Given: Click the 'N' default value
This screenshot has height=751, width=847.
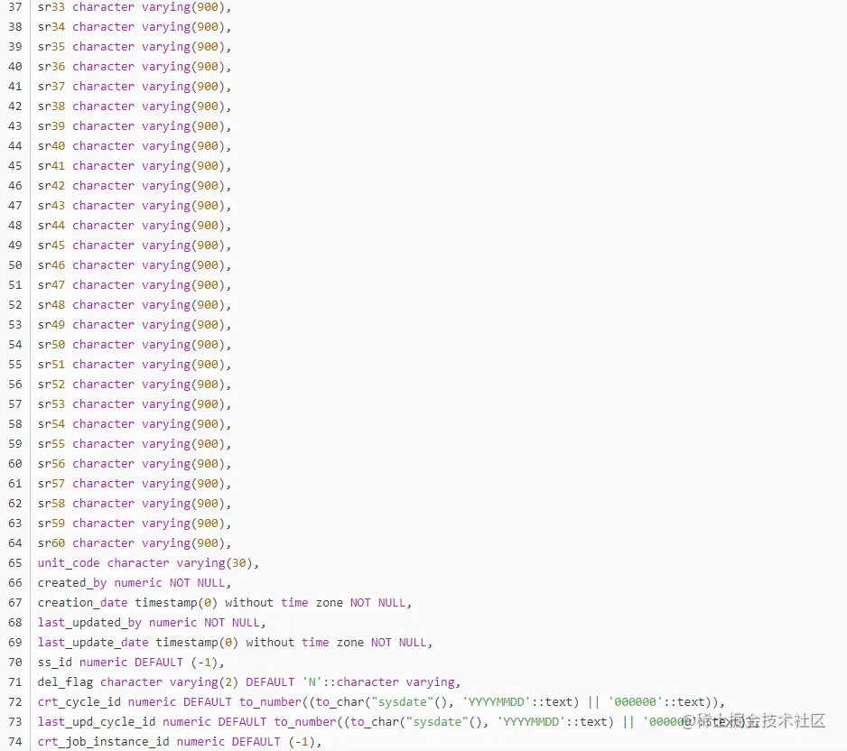Looking at the screenshot, I should click(x=312, y=682).
